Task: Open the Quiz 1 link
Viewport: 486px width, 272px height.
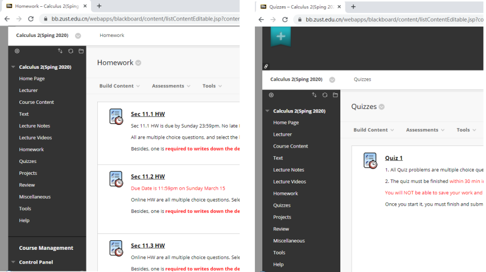Action: 394,158
